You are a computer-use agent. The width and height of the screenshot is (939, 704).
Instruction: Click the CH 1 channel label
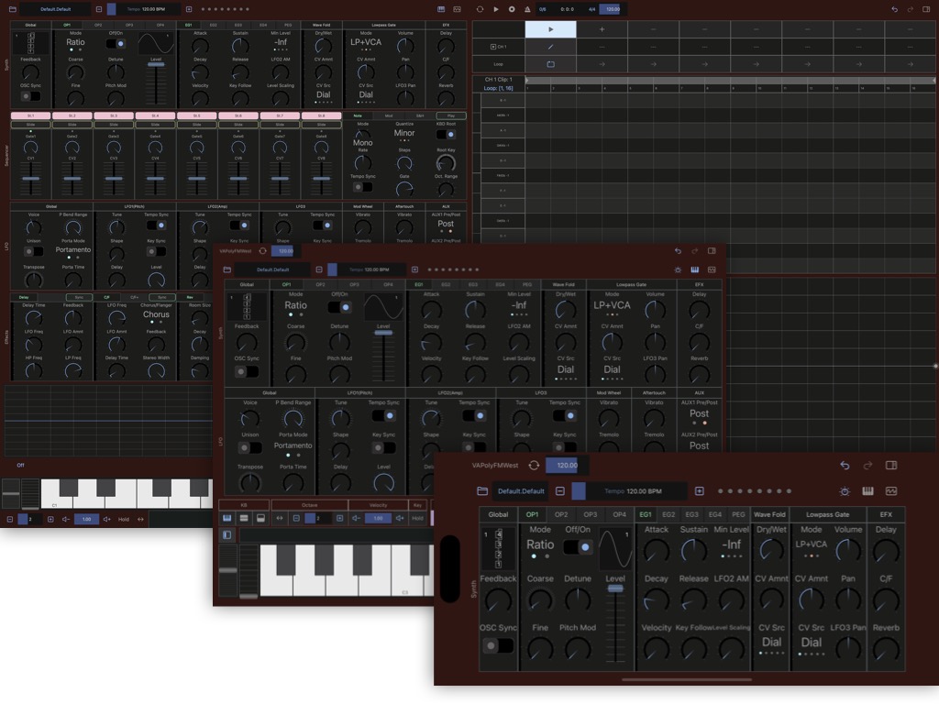pyautogui.click(x=498, y=47)
